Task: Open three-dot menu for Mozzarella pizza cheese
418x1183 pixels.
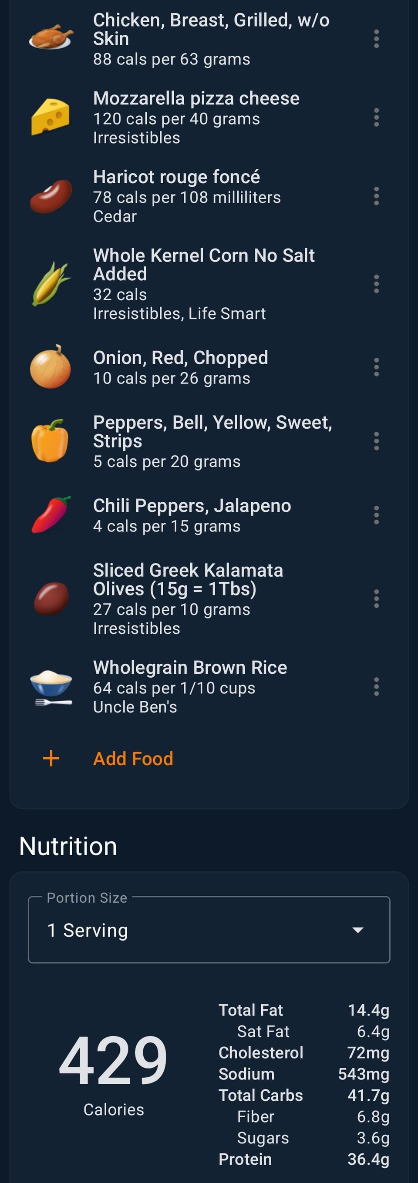Action: pos(376,118)
